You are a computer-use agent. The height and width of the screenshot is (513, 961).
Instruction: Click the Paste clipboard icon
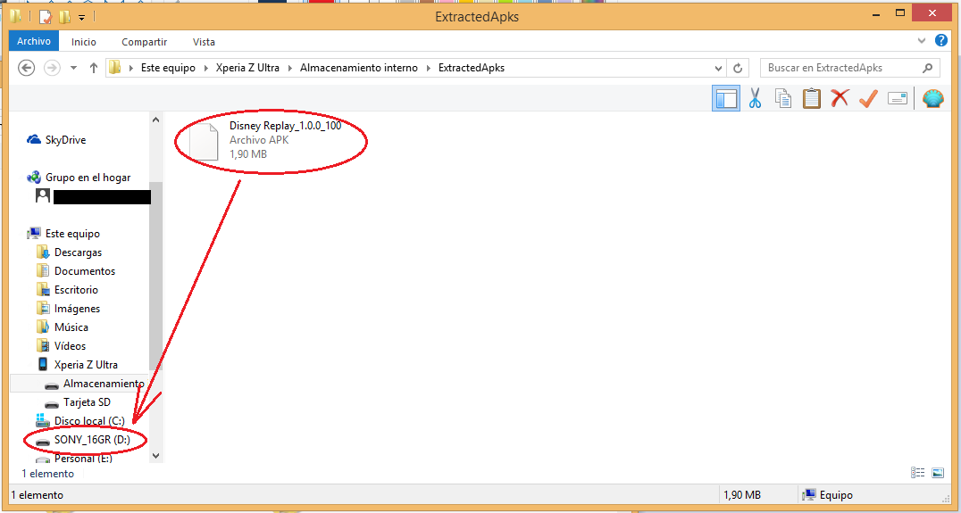pos(811,98)
